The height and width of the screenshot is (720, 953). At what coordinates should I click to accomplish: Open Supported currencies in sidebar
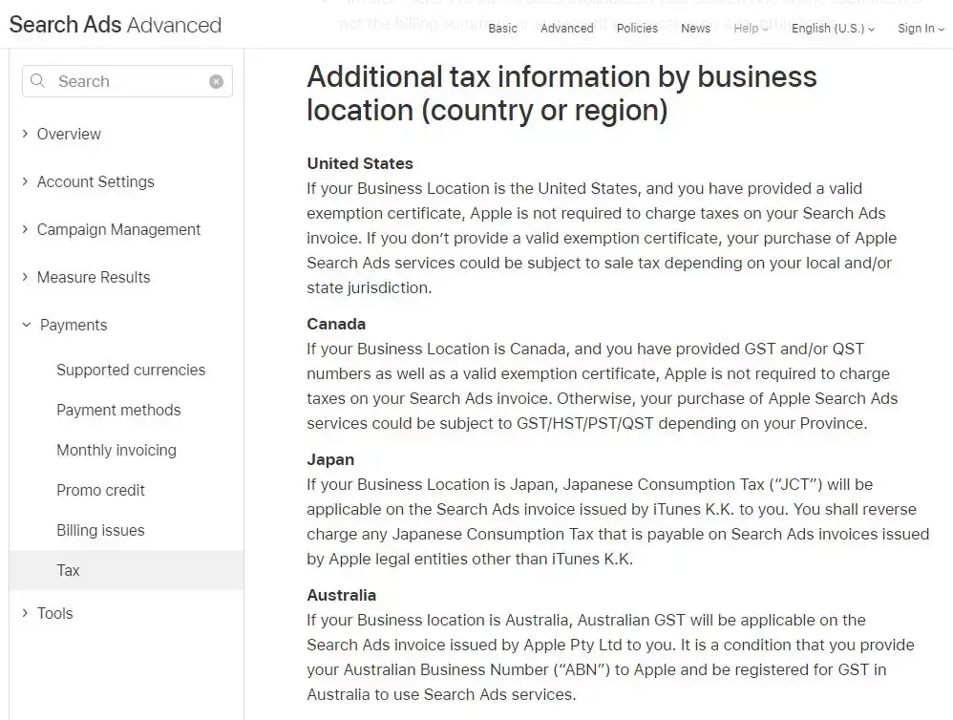click(131, 370)
